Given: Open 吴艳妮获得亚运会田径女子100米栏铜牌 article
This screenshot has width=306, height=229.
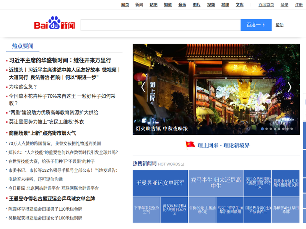Looking at the screenshot, I should [x=45, y=218].
